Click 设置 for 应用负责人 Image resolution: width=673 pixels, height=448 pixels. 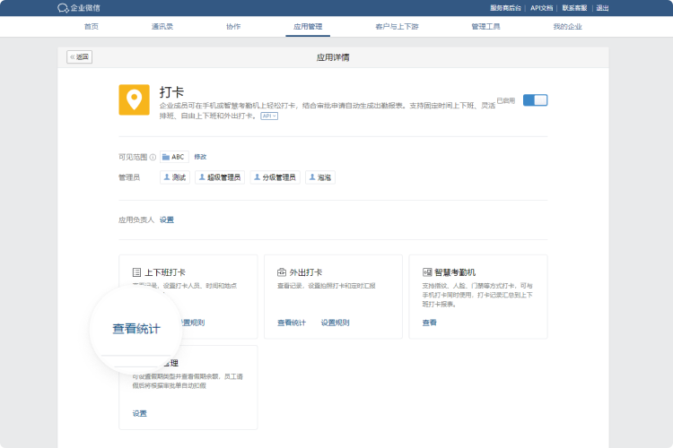(167, 220)
